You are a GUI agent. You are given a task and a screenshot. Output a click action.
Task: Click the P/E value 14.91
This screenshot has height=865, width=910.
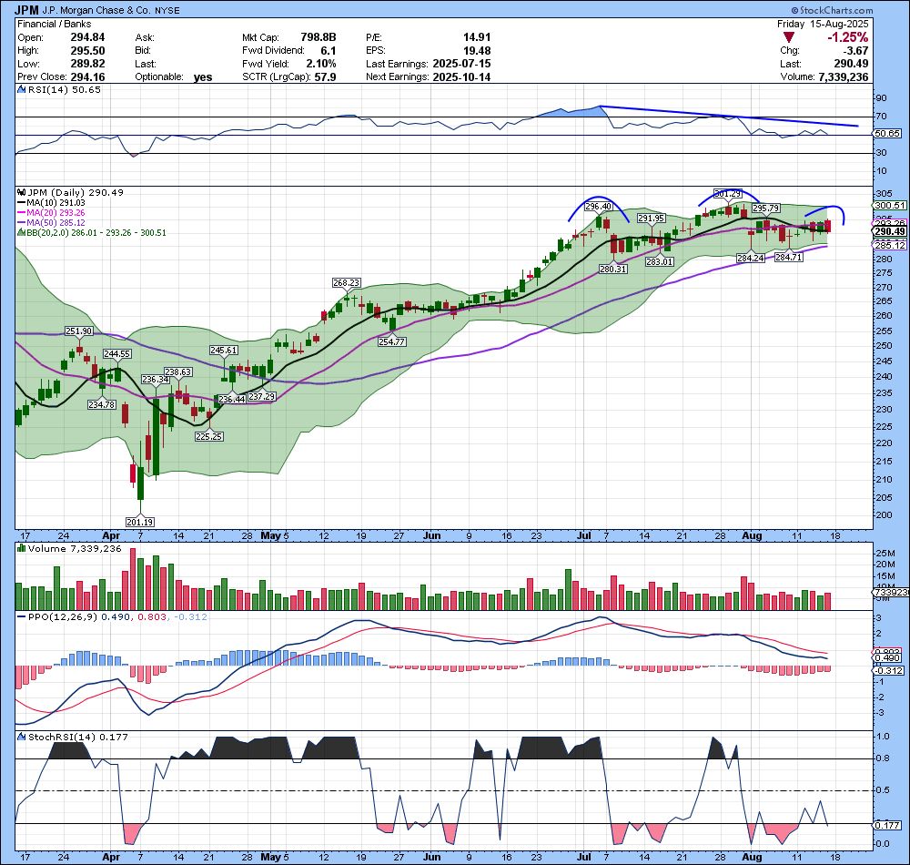pyautogui.click(x=477, y=37)
